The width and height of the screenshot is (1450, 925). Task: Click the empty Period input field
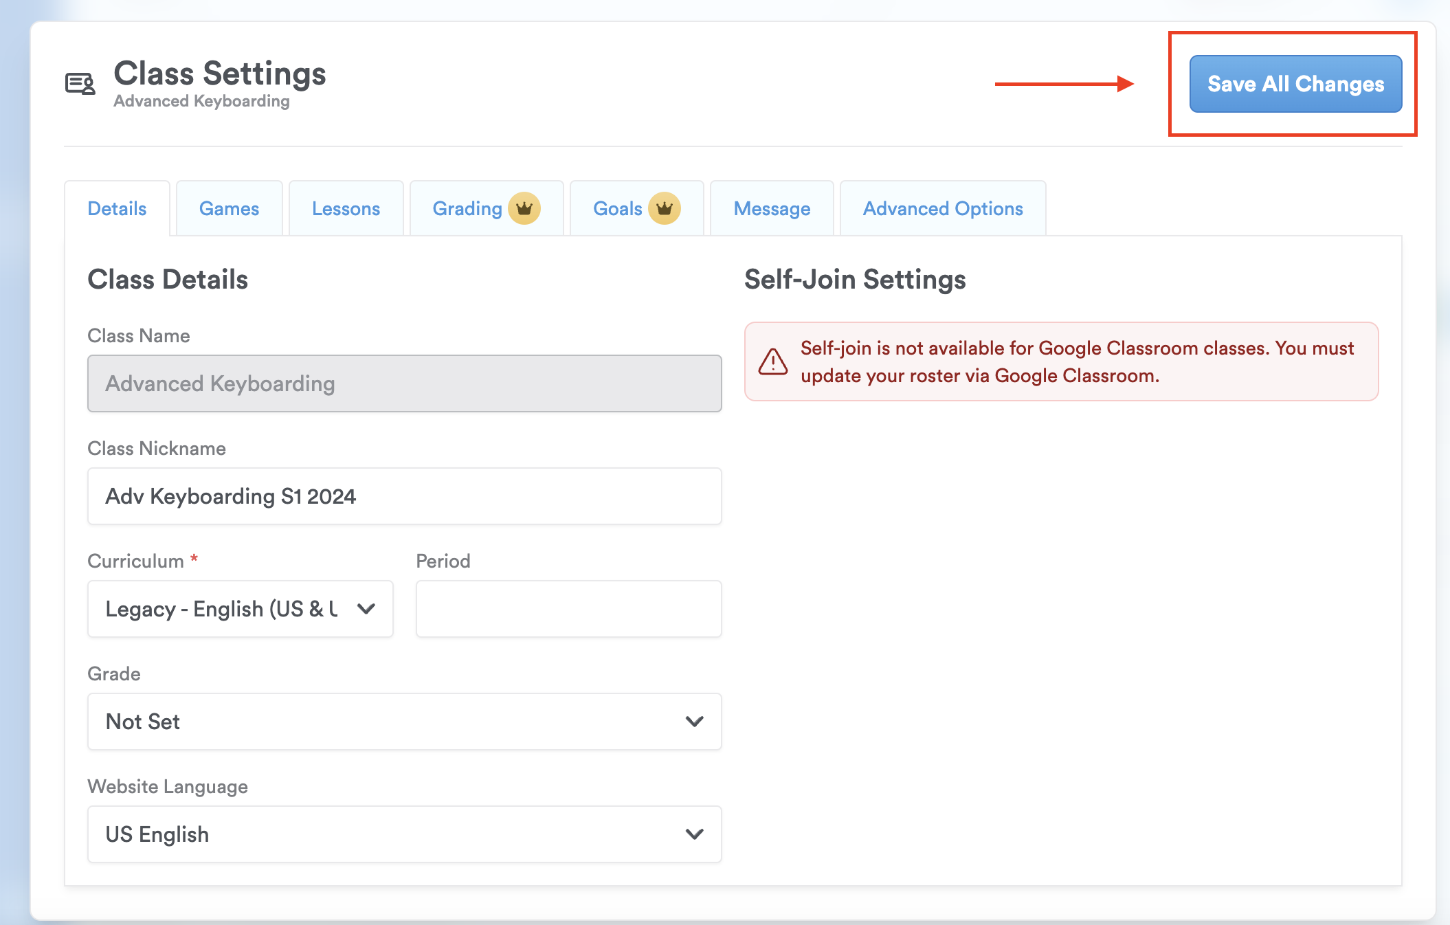coord(568,609)
